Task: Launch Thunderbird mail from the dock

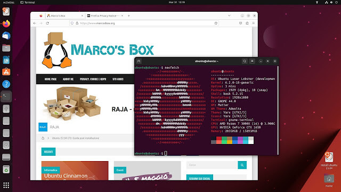Action: tap(6, 36)
